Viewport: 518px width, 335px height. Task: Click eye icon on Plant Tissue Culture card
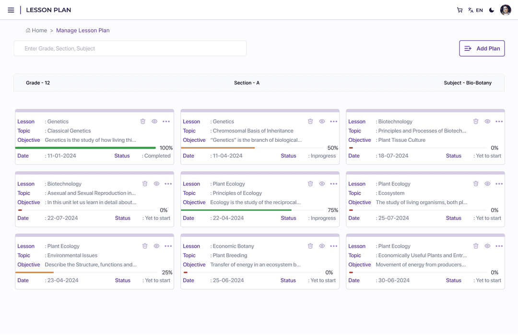pyautogui.click(x=487, y=122)
